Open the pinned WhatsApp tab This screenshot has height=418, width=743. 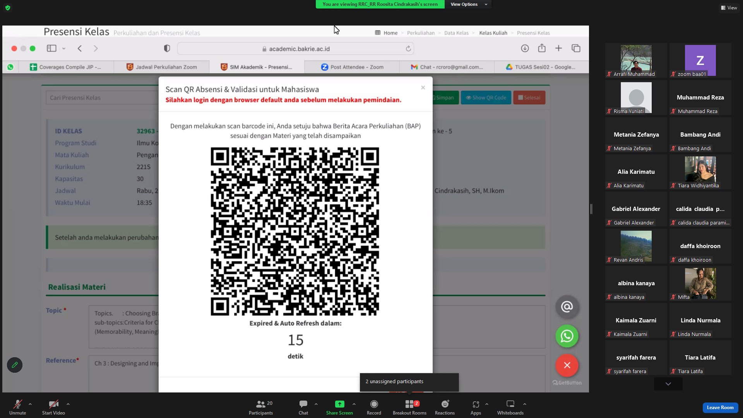coord(10,67)
